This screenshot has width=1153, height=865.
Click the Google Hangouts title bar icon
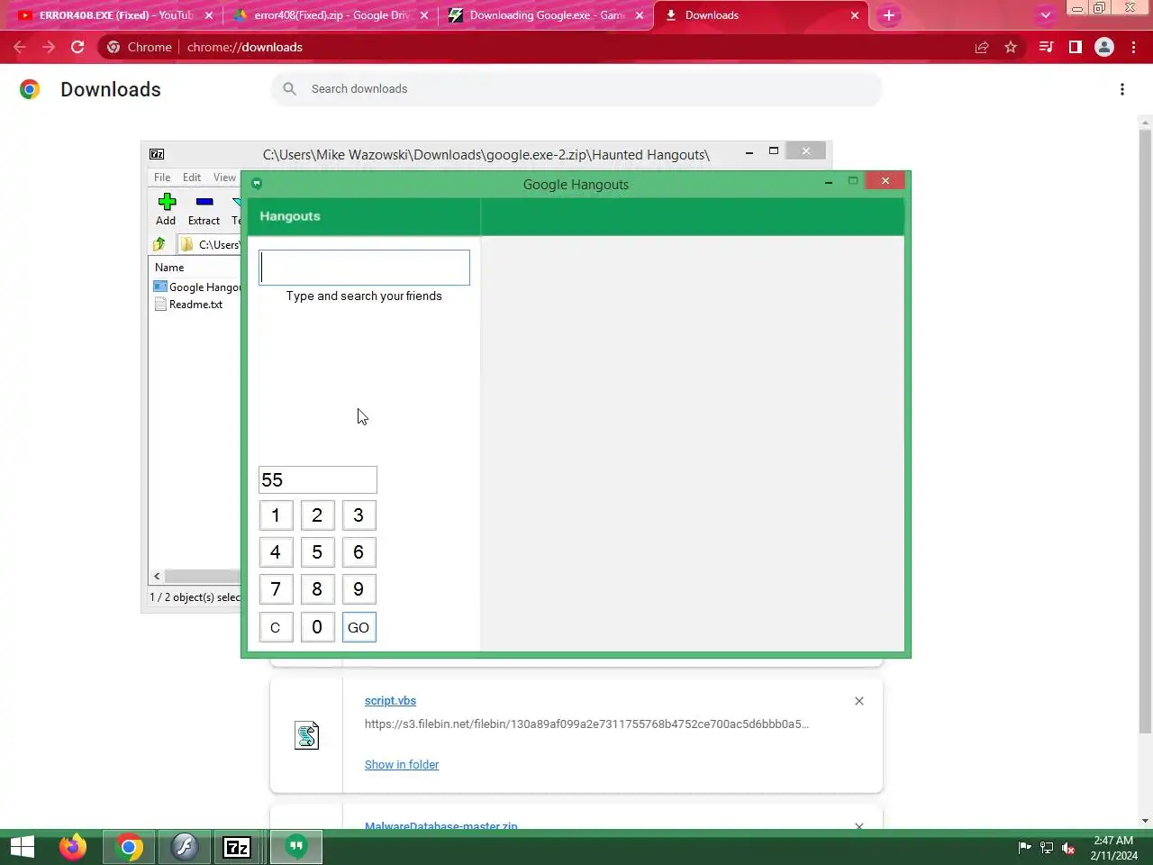click(x=257, y=184)
